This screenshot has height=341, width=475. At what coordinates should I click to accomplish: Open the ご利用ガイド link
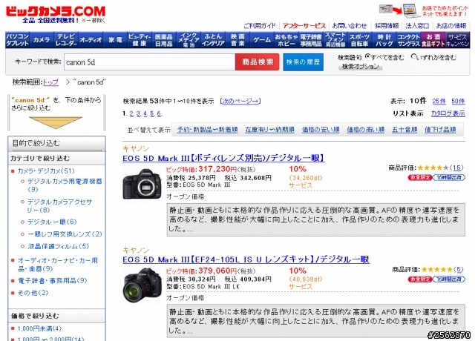(x=260, y=26)
